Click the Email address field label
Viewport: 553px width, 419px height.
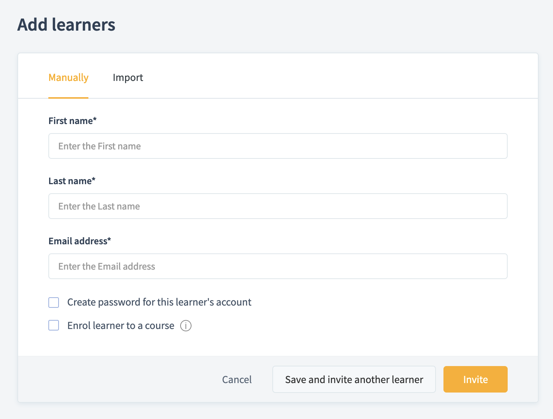[x=78, y=241]
